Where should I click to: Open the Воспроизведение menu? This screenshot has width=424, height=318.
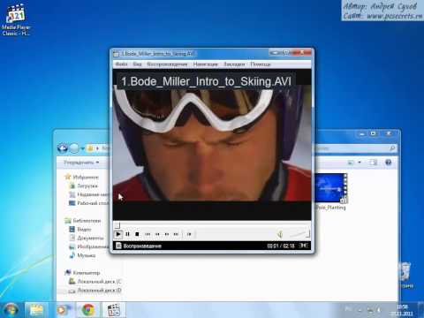(167, 64)
